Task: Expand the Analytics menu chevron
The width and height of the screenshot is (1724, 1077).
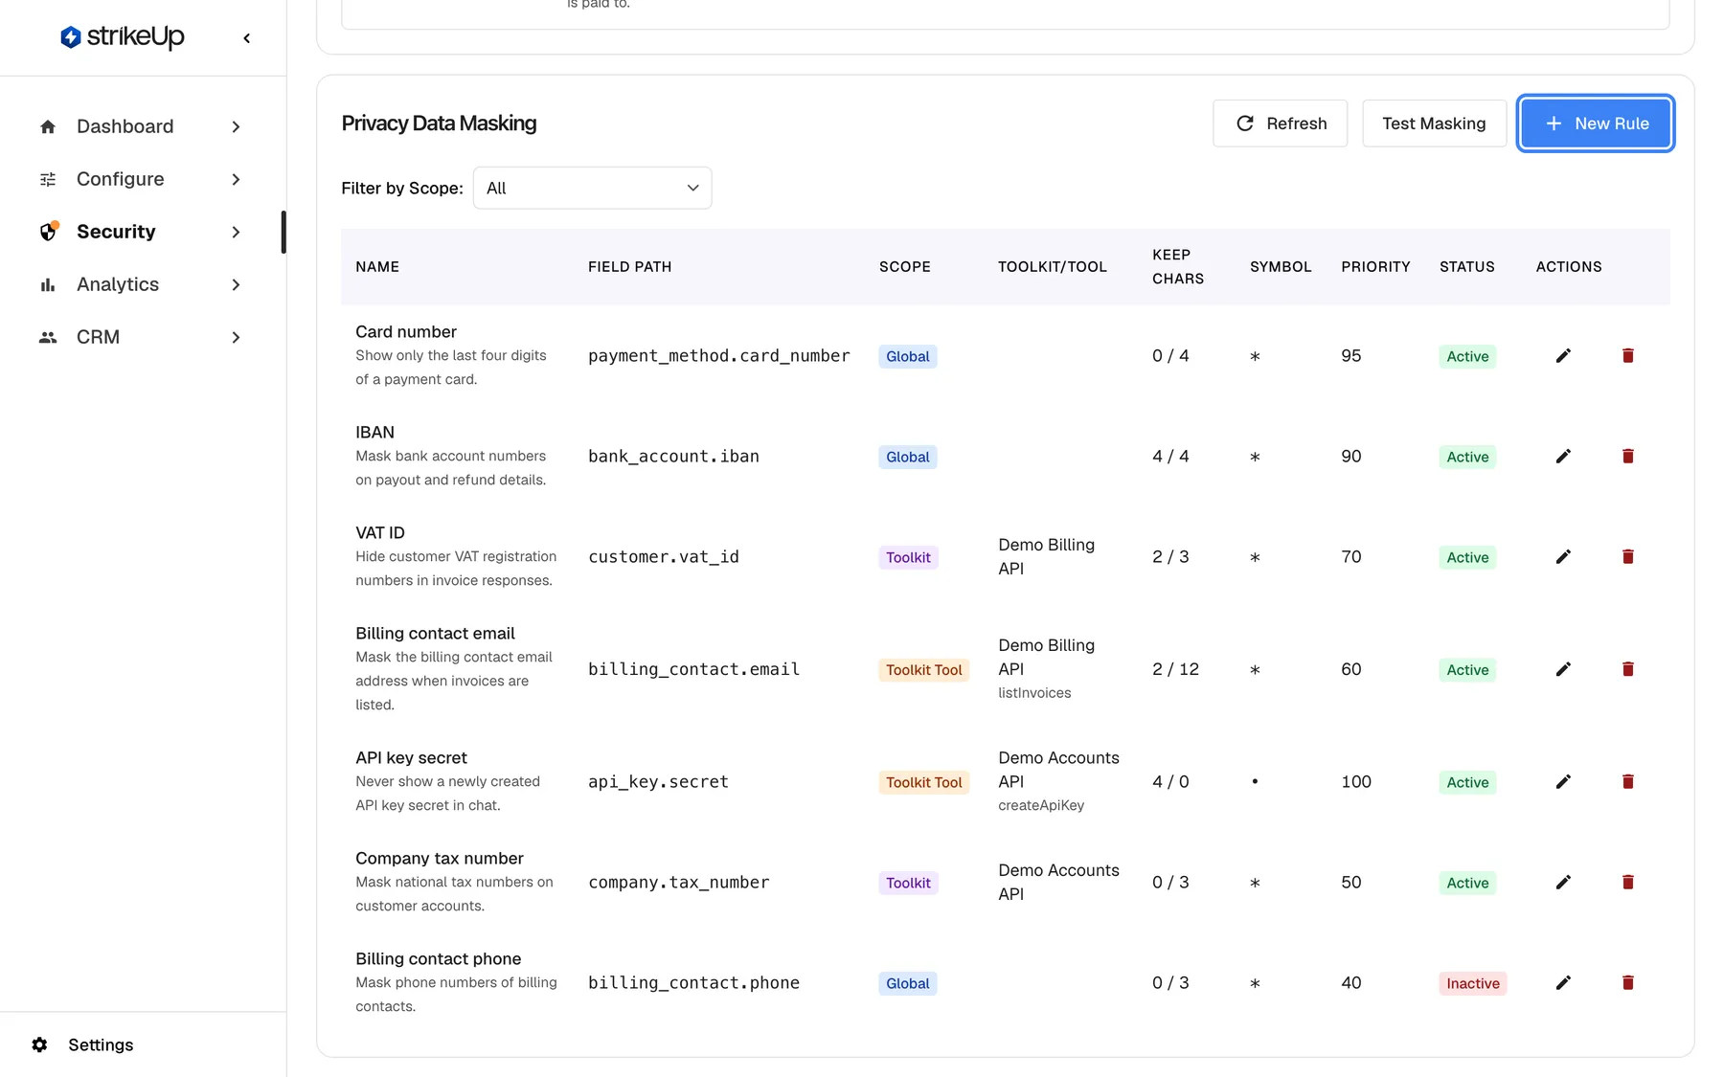Action: click(x=236, y=285)
